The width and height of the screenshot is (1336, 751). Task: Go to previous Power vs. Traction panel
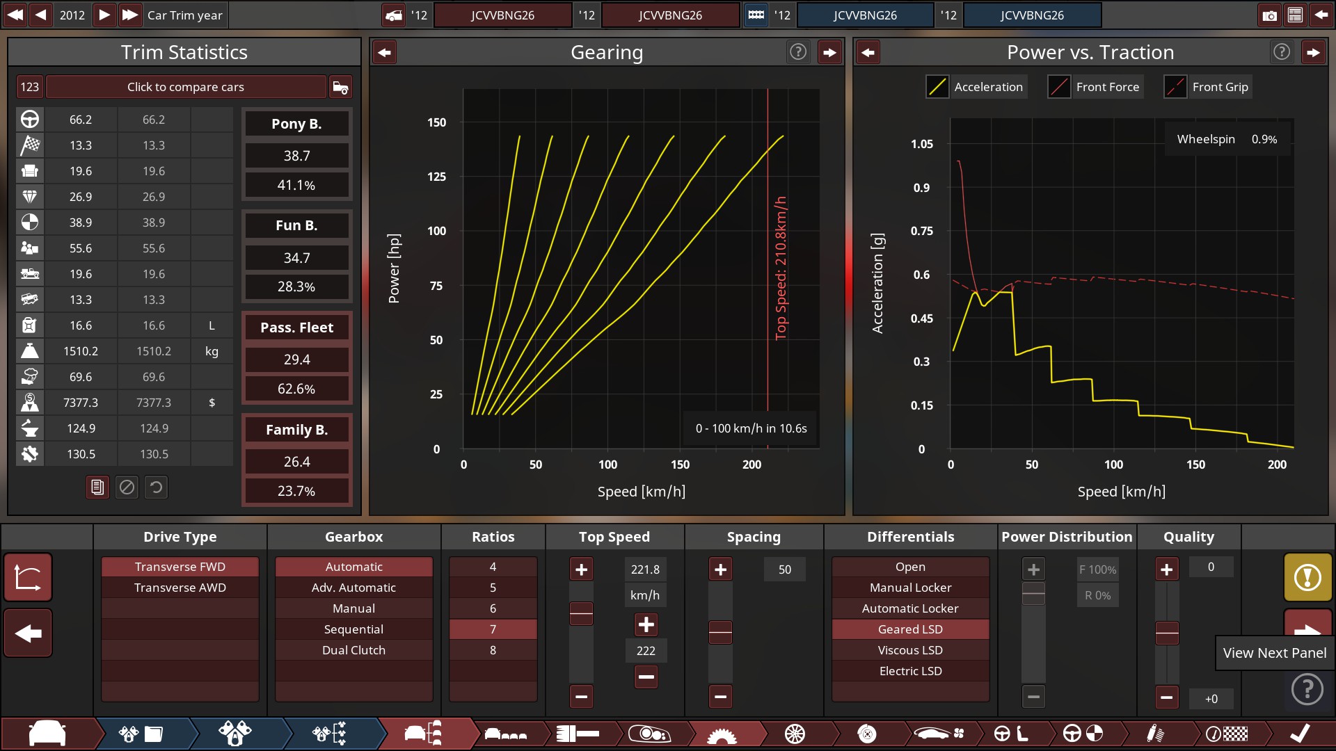coord(868,52)
